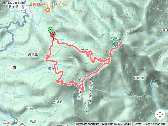Click the 山裏 Plant Vibes Coffee label

48,4
